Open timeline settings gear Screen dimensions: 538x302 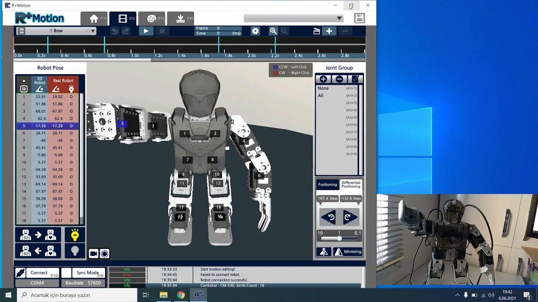(256, 31)
